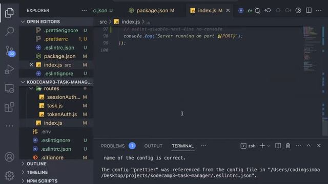Expand the Timeline section
This screenshot has width=328, height=184.
tap(56, 172)
